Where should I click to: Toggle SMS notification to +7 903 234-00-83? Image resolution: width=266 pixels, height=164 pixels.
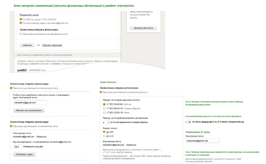click(x=21, y=19)
